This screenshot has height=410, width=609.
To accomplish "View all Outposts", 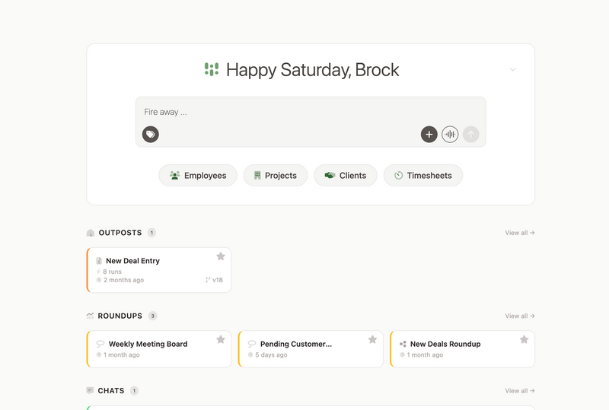I will pos(520,233).
